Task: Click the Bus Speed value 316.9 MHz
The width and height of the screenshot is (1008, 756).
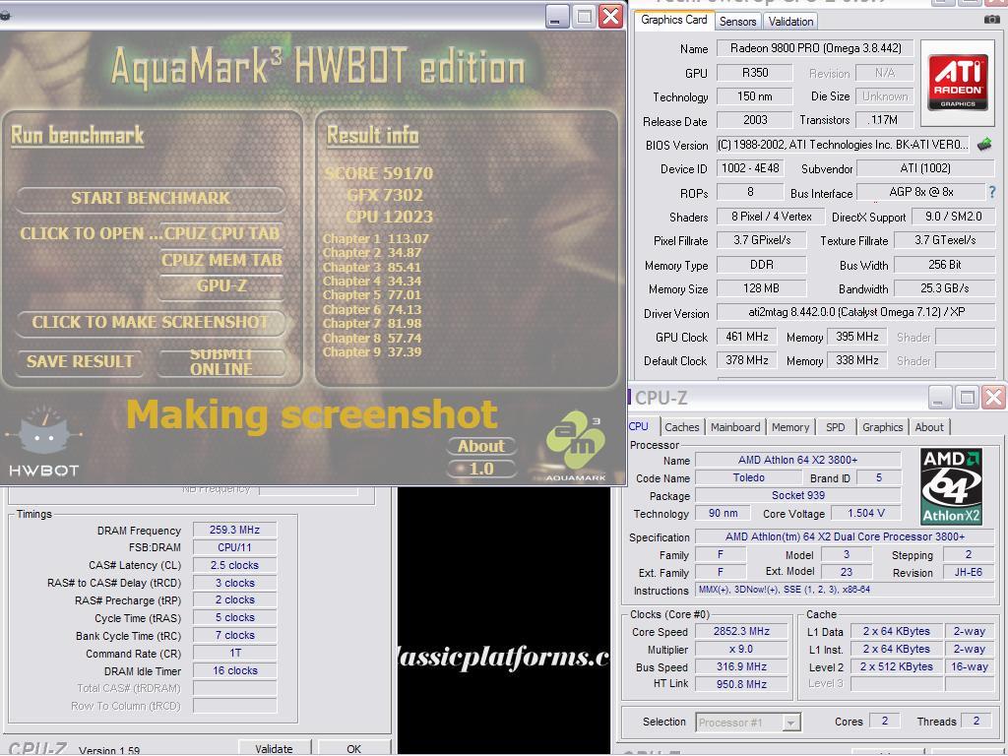Action: pyautogui.click(x=741, y=666)
